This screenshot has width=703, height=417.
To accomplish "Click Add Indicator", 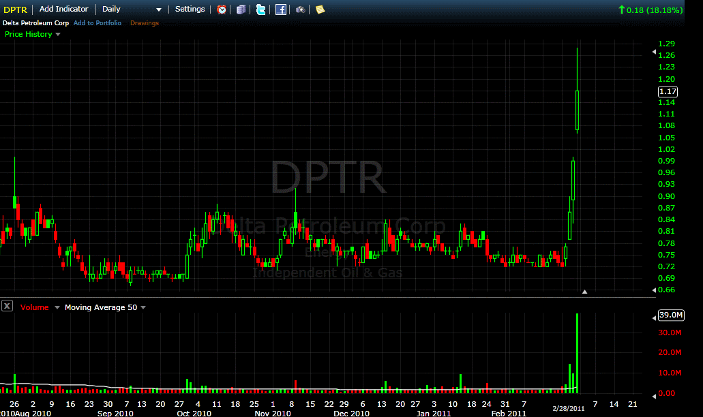I will pyautogui.click(x=63, y=9).
